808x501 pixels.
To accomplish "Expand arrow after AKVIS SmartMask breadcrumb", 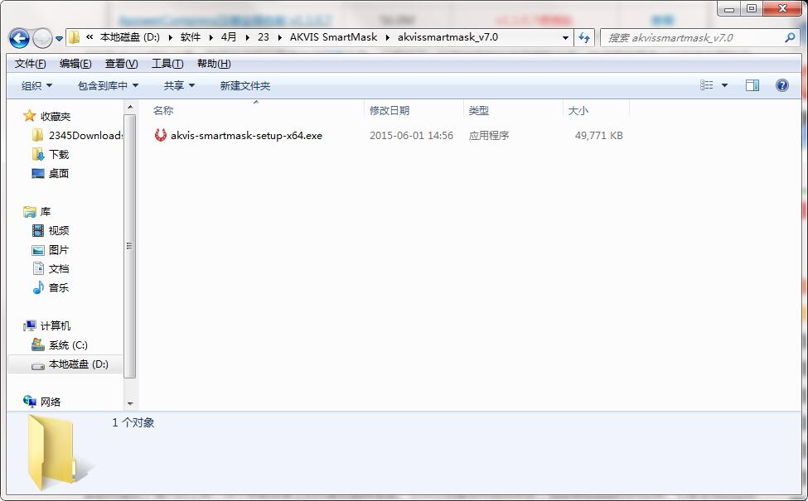I will pyautogui.click(x=388, y=37).
